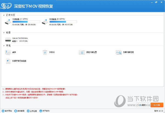
Task: Click the first red instruction line about MOV/MP4
Action: pyautogui.click(x=34, y=89)
